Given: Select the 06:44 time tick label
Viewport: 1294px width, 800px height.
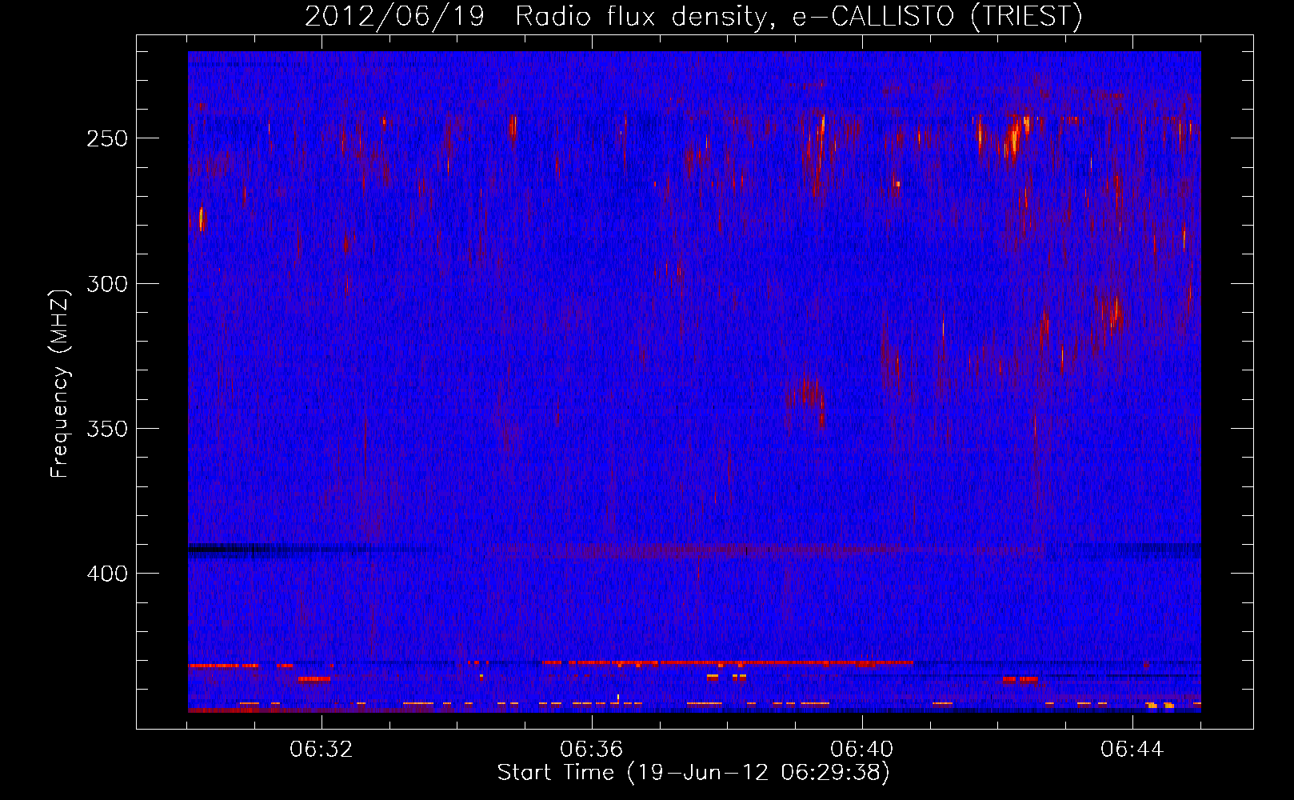Looking at the screenshot, I should [x=1132, y=750].
